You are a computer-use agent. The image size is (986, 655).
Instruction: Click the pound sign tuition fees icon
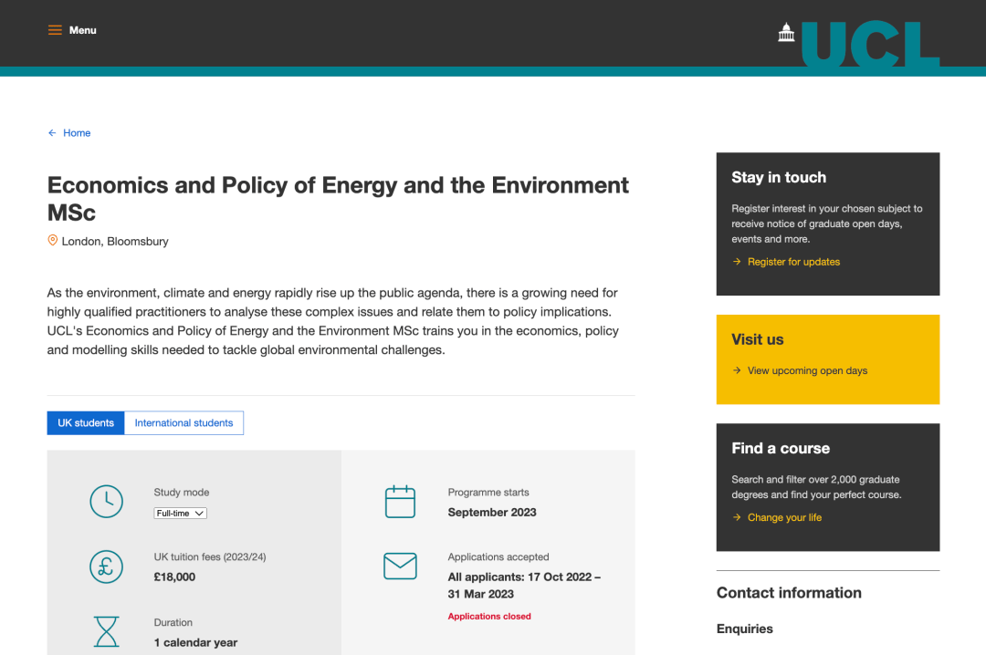click(106, 567)
